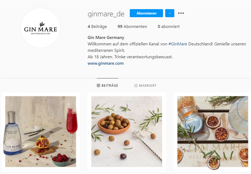This screenshot has width=251, height=174.
Task: Switch to the BEITRÄGE tab
Action: click(107, 86)
